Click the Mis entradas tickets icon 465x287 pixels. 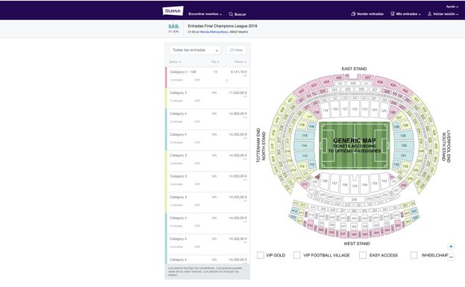point(392,13)
